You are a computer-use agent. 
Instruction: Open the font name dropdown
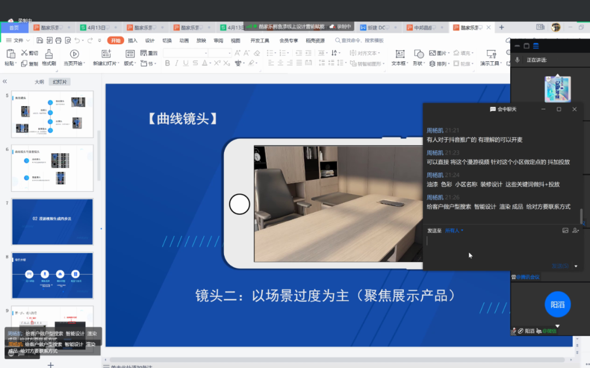206,53
